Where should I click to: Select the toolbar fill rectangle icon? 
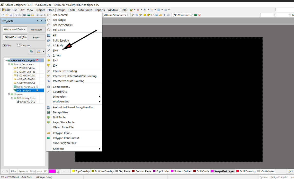156,15
